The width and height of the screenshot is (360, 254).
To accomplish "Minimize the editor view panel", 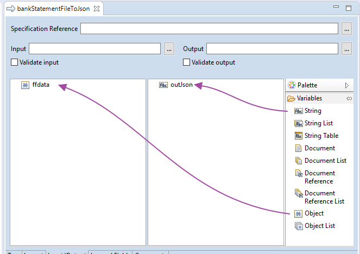I will pyautogui.click(x=336, y=7).
